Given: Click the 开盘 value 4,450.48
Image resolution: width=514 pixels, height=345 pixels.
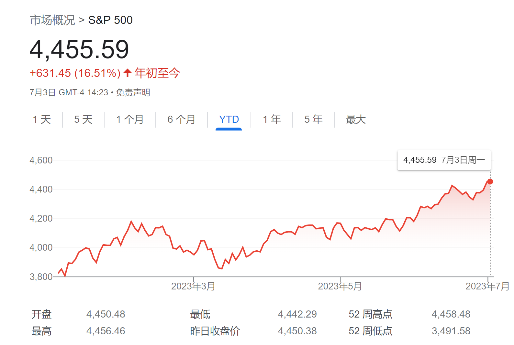Looking at the screenshot, I should [x=106, y=314].
